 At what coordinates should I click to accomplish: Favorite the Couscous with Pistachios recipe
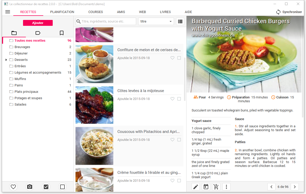click(x=172, y=140)
